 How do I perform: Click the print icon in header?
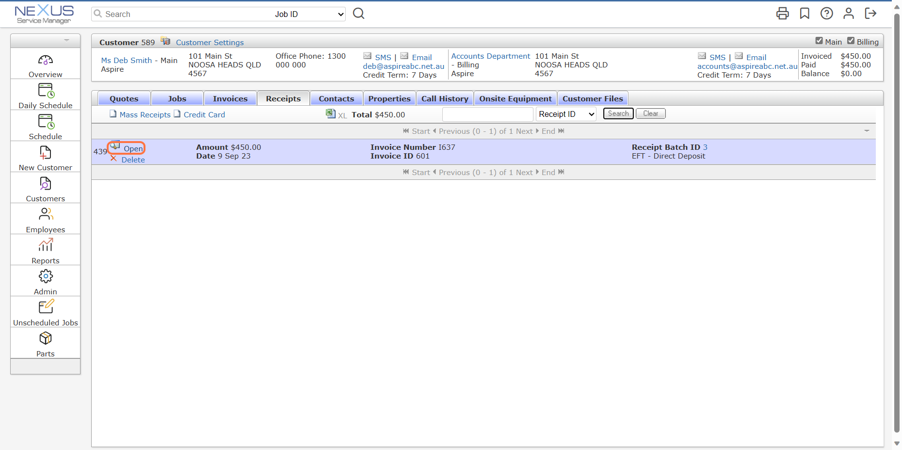[782, 14]
